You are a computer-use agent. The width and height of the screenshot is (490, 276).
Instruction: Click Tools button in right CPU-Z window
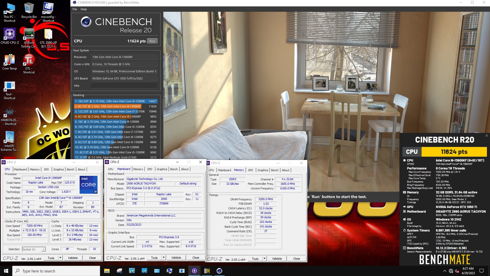tap(255, 259)
